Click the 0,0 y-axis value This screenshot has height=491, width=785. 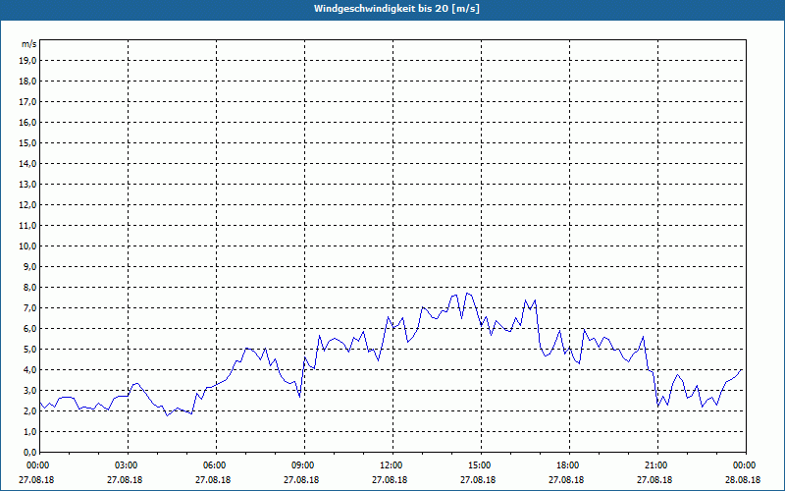[x=29, y=452]
